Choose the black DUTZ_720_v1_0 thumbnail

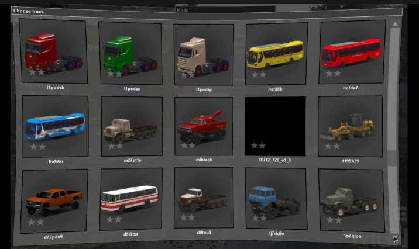(x=275, y=127)
